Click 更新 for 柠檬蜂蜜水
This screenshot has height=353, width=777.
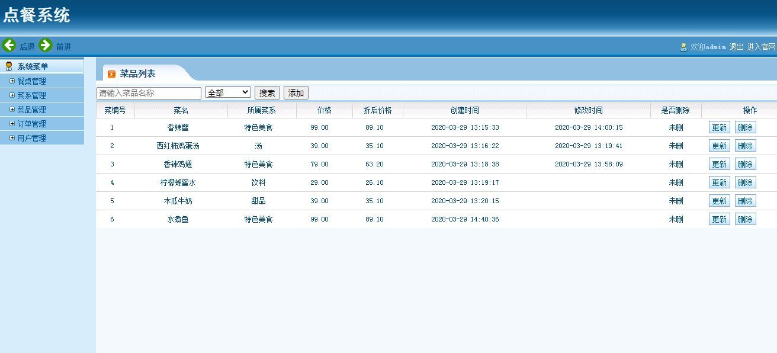pos(720,182)
